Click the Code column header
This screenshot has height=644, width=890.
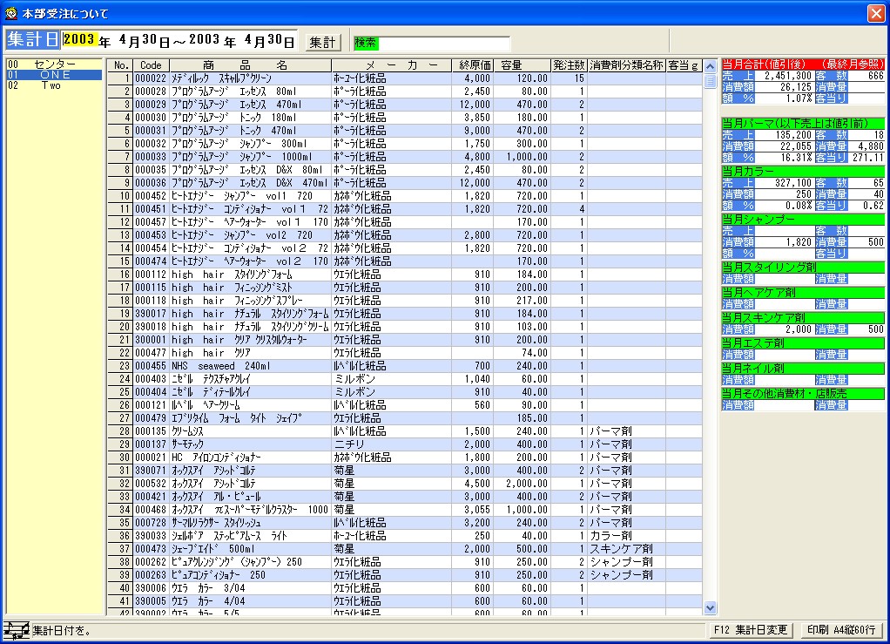coord(151,65)
